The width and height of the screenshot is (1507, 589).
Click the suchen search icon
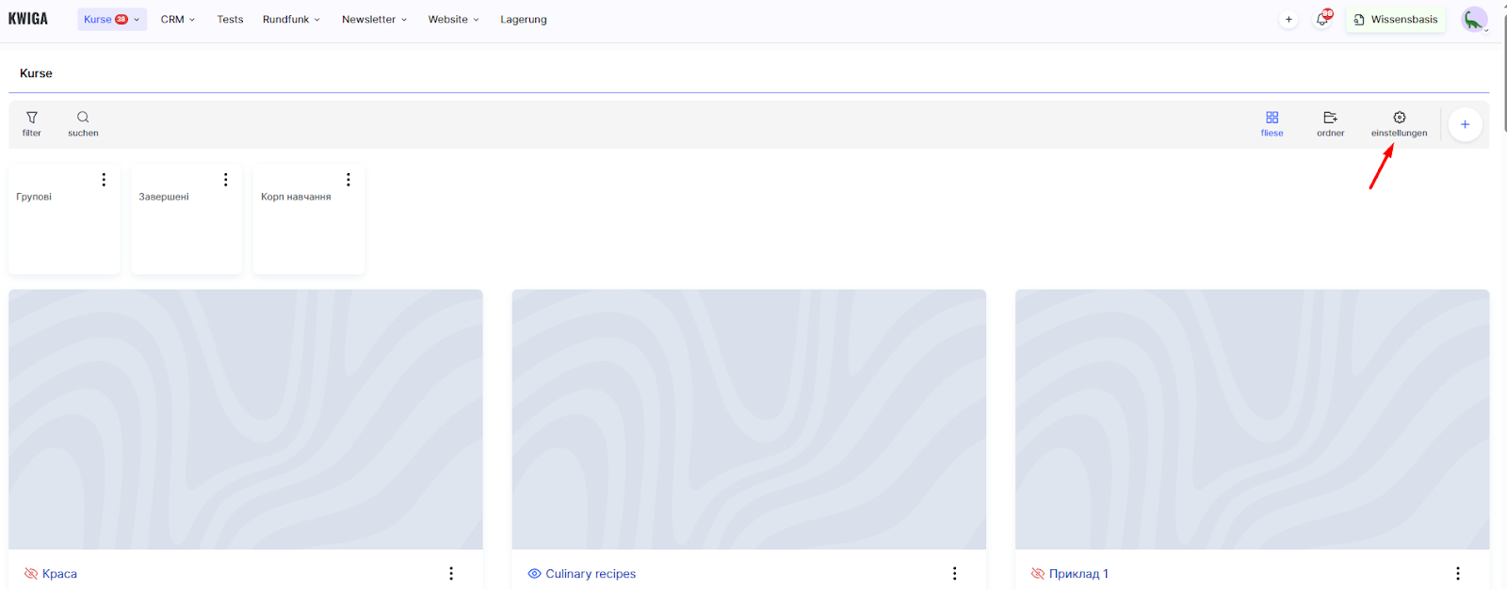[83, 123]
